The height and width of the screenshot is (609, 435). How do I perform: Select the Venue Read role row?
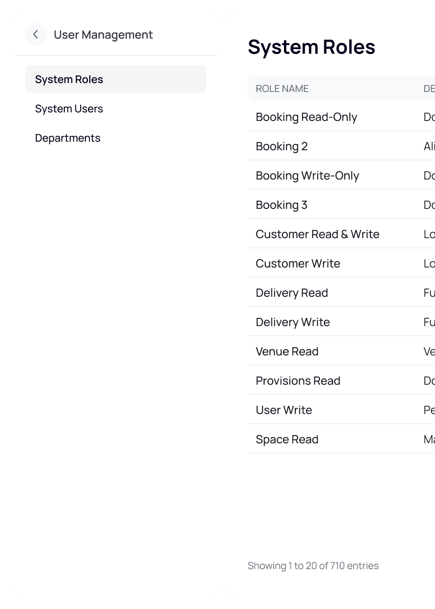pos(287,351)
